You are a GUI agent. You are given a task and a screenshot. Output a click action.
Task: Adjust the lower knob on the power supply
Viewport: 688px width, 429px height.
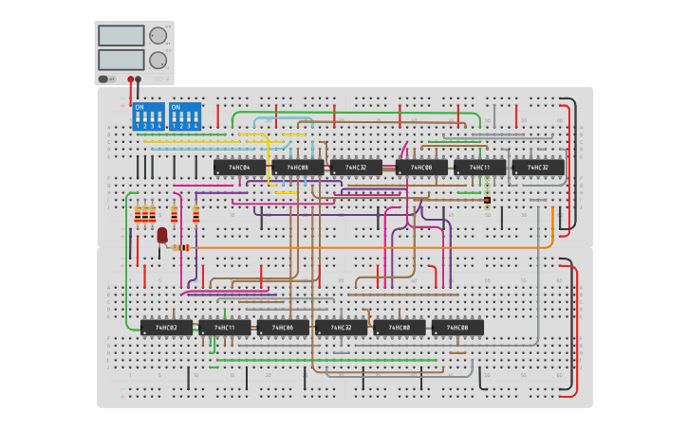158,61
